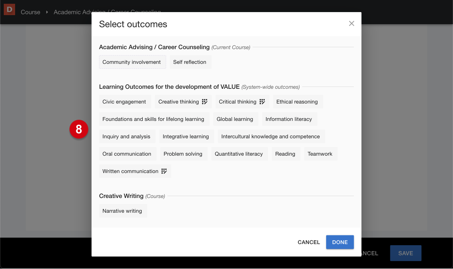Click the breadcrumb arrow after Course
The width and height of the screenshot is (453, 269).
coord(47,12)
